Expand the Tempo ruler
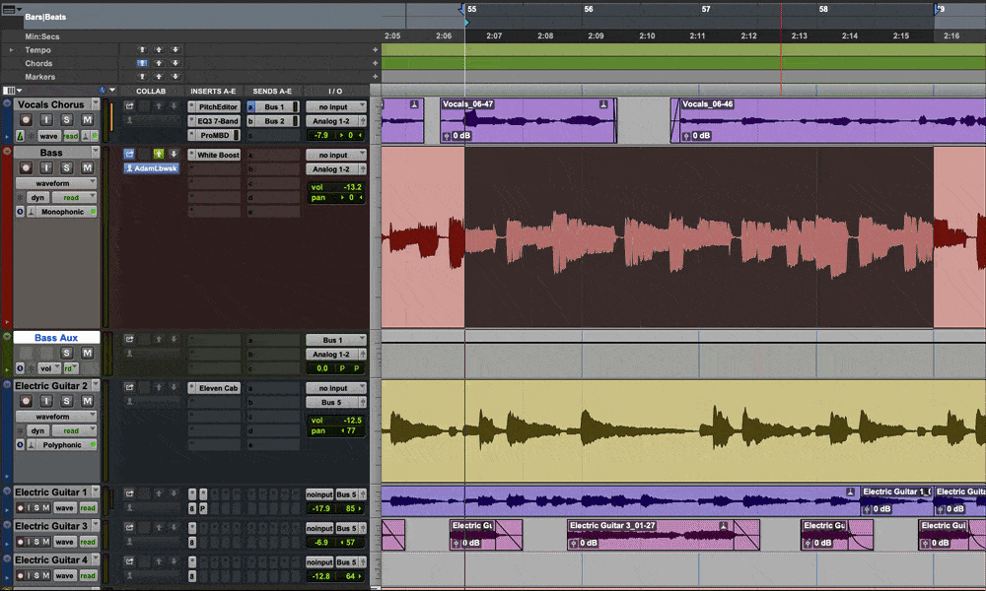Image resolution: width=986 pixels, height=591 pixels. pyautogui.click(x=12, y=50)
